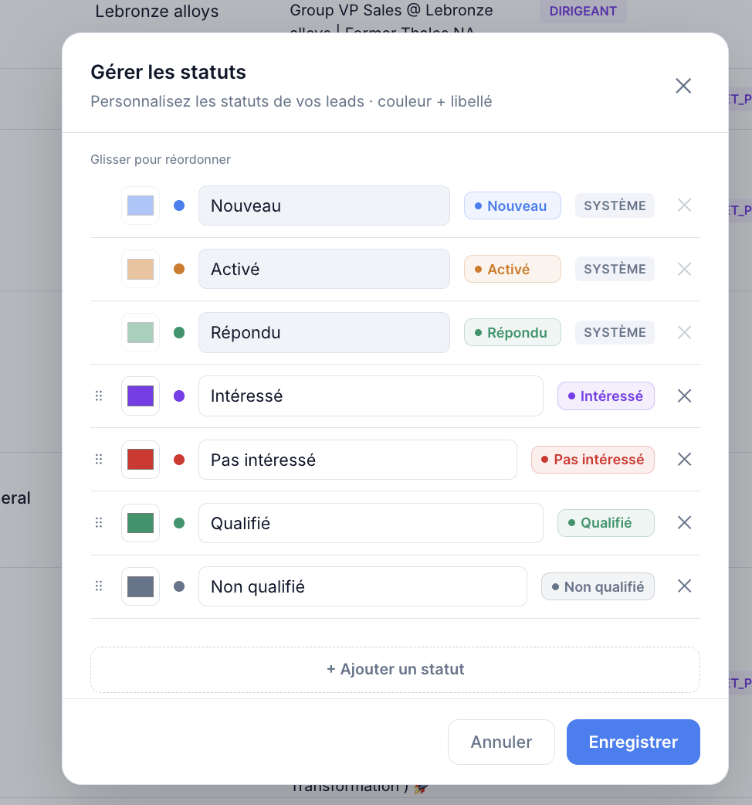This screenshot has width=752, height=805.
Task: Click the SYSTÈME tag on Activé row
Action: [x=615, y=269]
